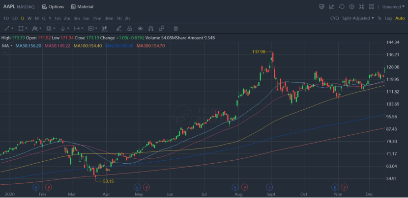Click the May E earnings marker
Viewport: 408px width, 198px height.
click(137, 187)
